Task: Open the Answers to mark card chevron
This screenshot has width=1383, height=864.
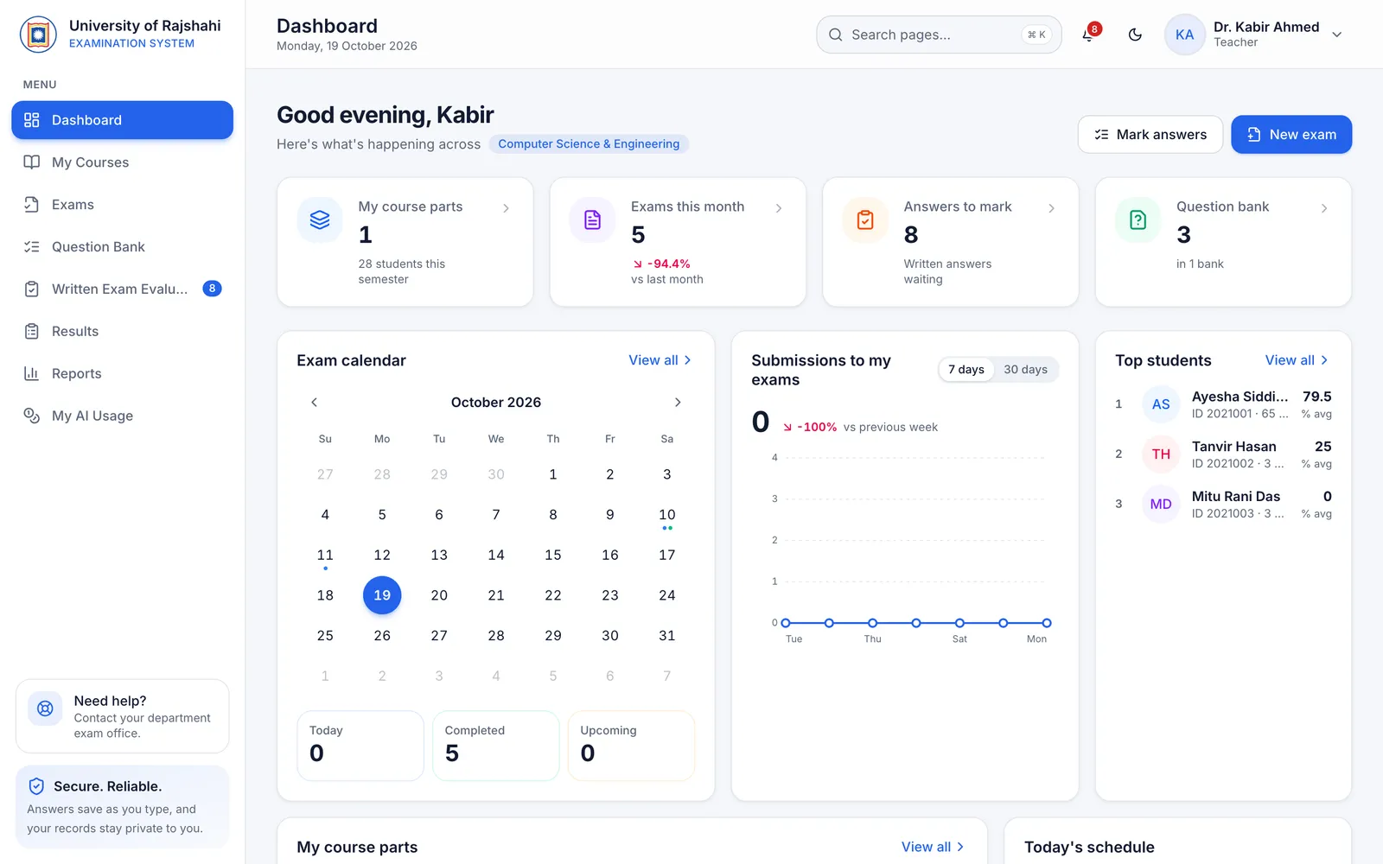Action: (1051, 208)
